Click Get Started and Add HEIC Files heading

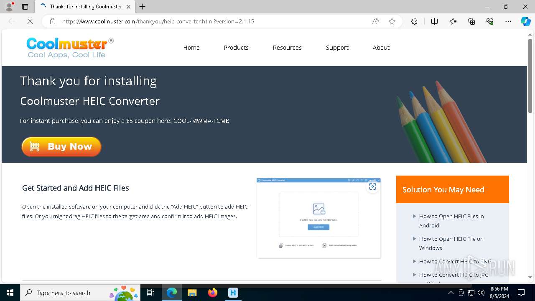tap(76, 188)
